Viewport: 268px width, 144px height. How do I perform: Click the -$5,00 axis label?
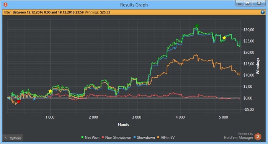tap(249, 110)
